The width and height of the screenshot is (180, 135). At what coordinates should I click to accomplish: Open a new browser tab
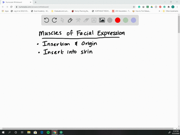[36, 2]
